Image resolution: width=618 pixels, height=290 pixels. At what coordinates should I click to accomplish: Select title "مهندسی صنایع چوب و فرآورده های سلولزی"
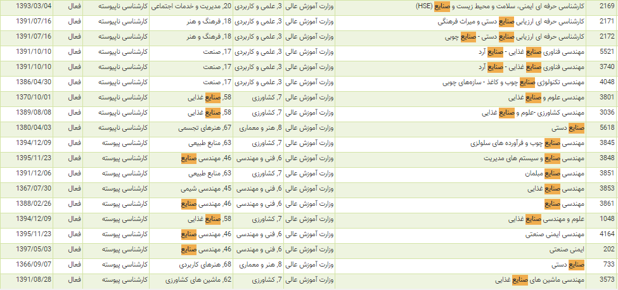coord(527,143)
